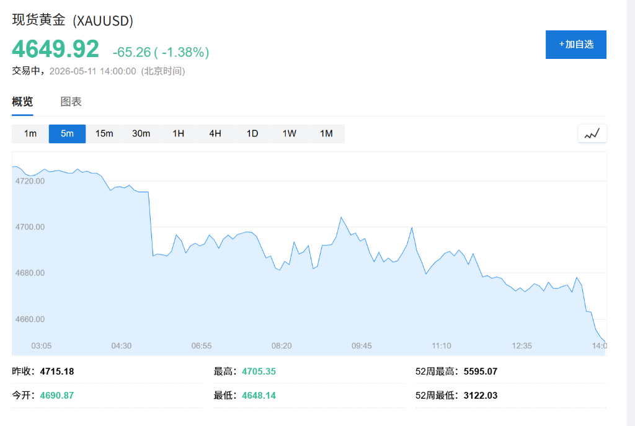Click the 12:35 time axis label

point(522,346)
